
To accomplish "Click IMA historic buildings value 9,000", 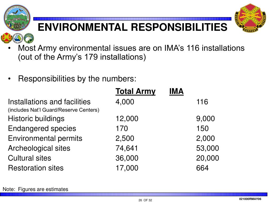I will 205,119.
